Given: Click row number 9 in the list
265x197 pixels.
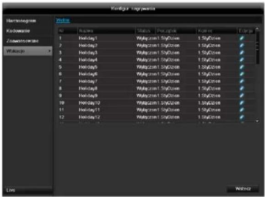Looking at the screenshot, I should (x=60, y=96).
